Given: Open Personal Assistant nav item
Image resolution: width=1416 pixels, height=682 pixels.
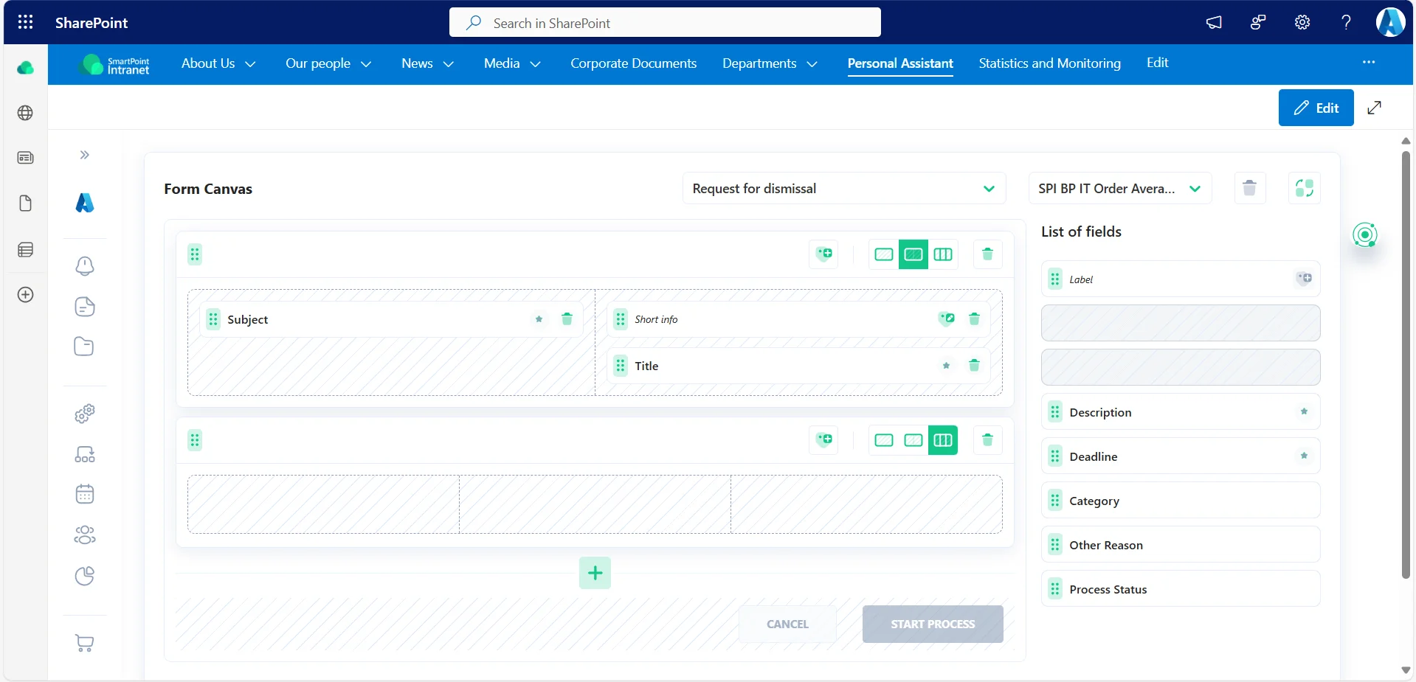Looking at the screenshot, I should tap(900, 64).
